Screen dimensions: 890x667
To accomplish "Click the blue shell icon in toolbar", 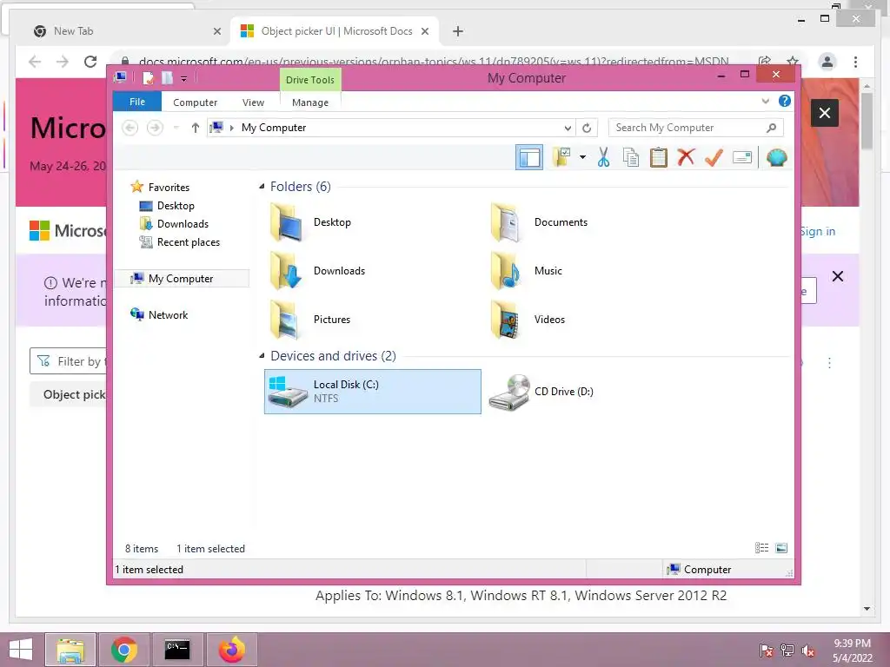I will point(776,157).
